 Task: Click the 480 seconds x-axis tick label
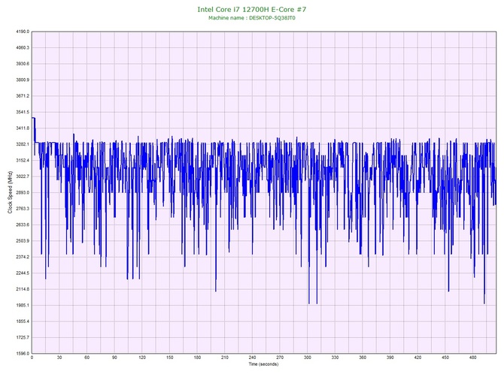click(473, 357)
